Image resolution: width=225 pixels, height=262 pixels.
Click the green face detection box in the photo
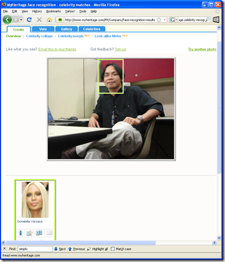pyautogui.click(x=110, y=76)
